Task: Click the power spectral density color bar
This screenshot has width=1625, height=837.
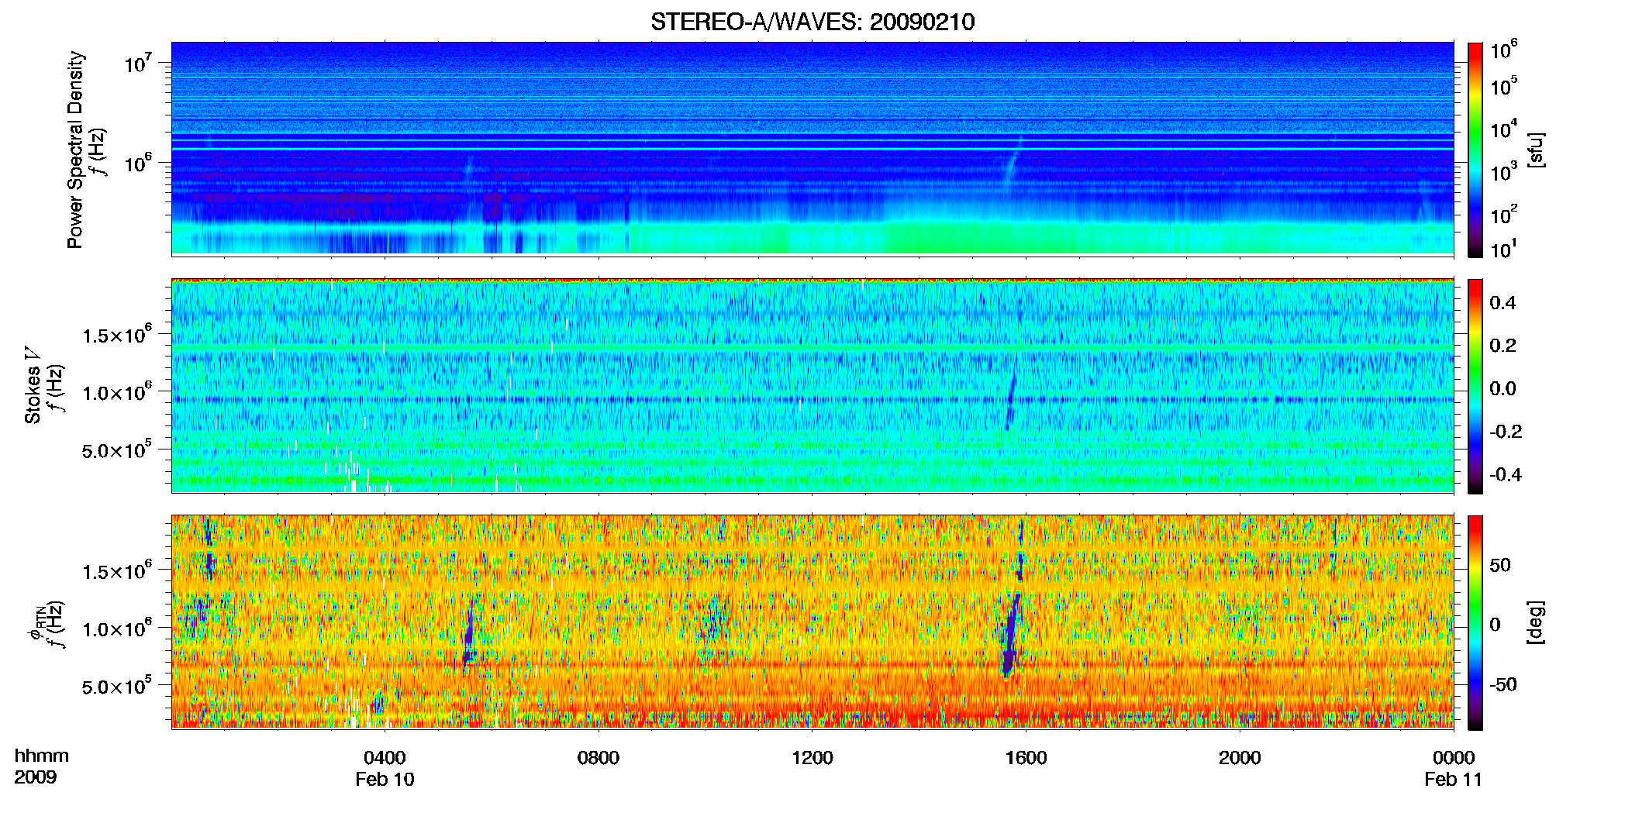Action: click(1475, 150)
